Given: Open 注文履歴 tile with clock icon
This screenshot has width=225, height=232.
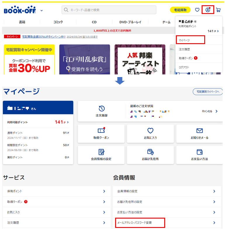Looking at the screenshot, I should [101, 111].
